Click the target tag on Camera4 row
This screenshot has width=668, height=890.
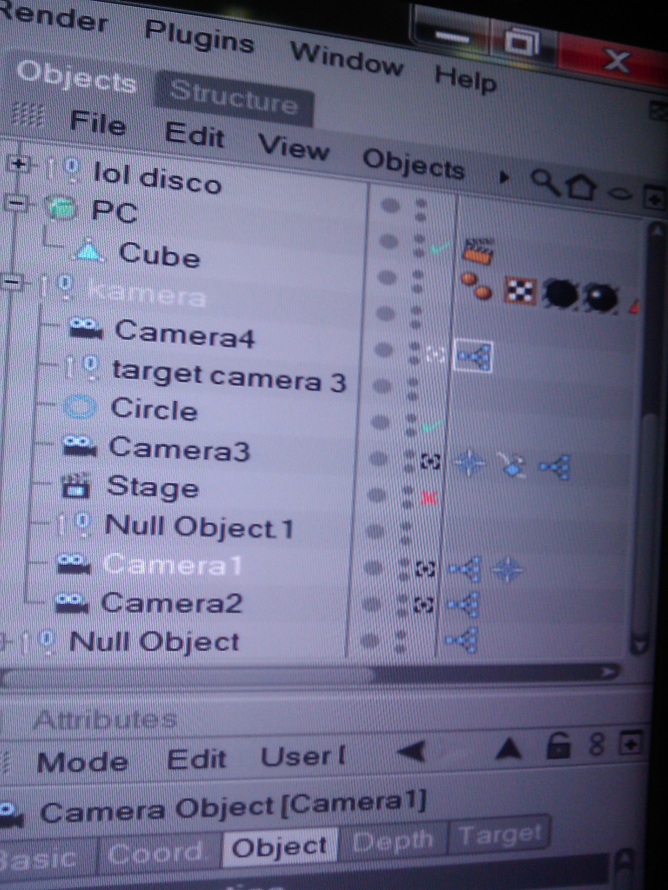[435, 355]
